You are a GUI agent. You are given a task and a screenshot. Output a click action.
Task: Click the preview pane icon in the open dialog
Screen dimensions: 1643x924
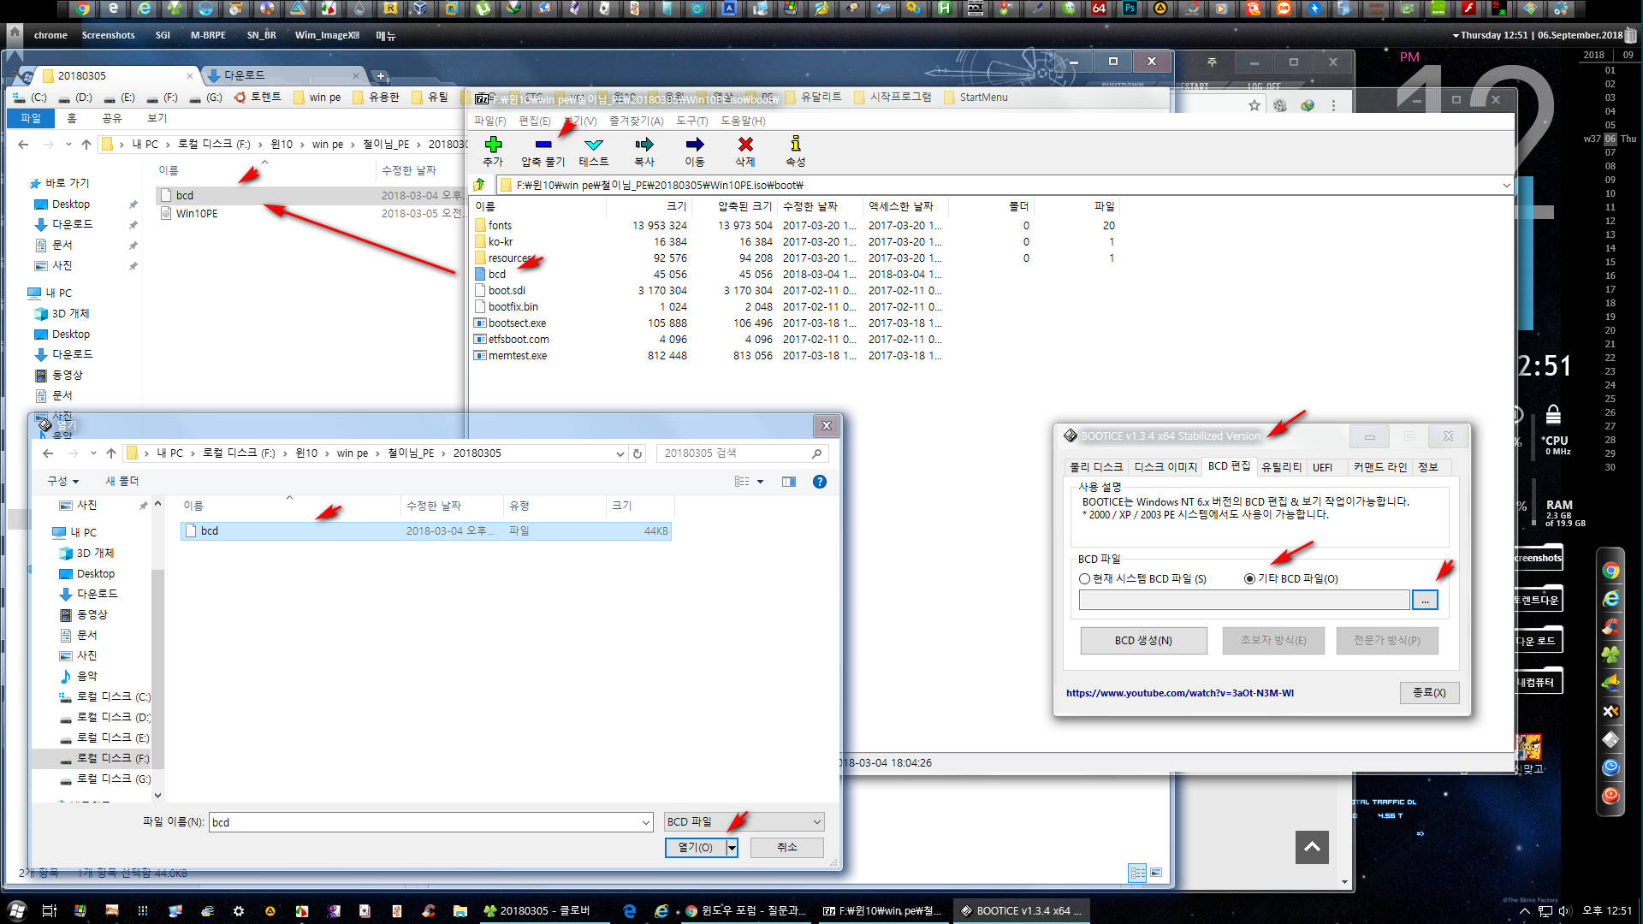789,482
